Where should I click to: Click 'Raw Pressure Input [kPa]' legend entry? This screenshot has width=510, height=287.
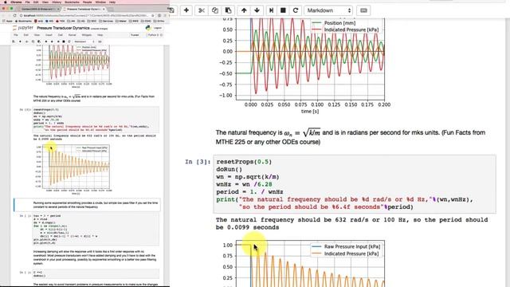click(x=352, y=246)
